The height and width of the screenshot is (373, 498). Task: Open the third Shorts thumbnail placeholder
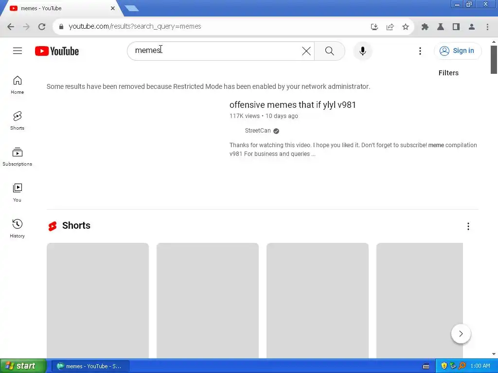pos(317,301)
